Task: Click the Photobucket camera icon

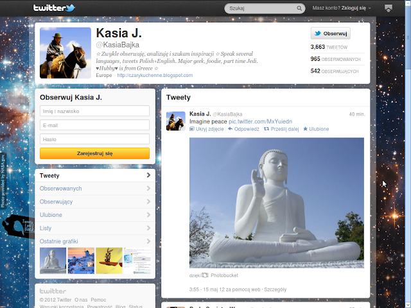Action: (205, 275)
